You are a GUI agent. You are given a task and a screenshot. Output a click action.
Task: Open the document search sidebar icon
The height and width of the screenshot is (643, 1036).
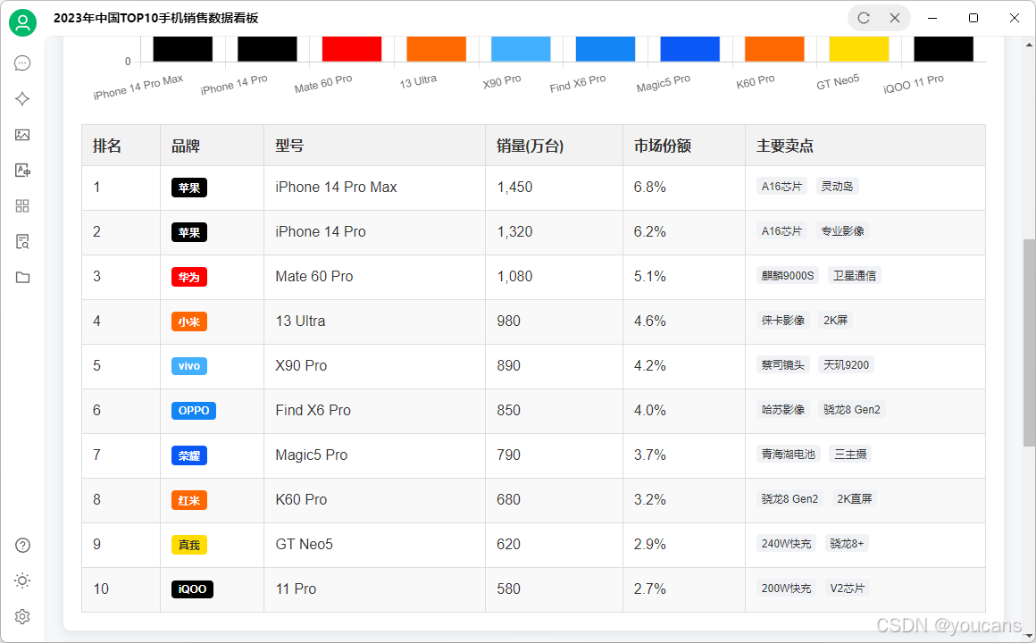22,242
